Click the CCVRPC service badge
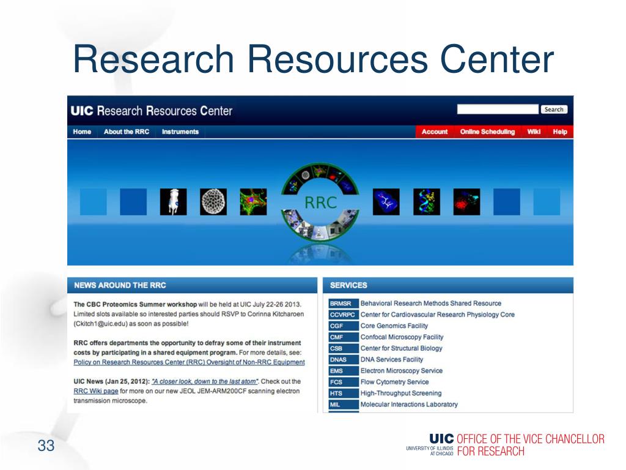Screen dimensions: 626x470 (344, 315)
